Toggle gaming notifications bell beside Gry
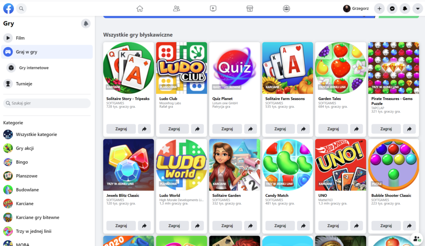 point(85,24)
